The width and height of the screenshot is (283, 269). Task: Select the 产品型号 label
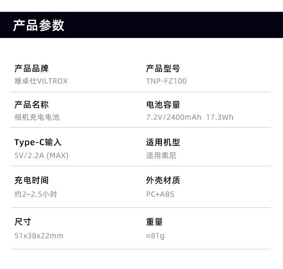[x=163, y=68]
